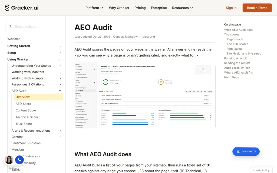Viewport: 277px width, 173px height.
Task: Open the chat agent avatar photo
Action: click(9, 160)
